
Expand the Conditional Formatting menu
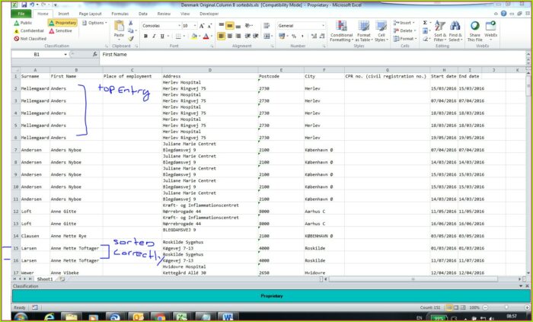341,31
